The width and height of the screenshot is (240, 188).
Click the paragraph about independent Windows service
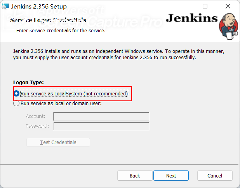(x=118, y=54)
